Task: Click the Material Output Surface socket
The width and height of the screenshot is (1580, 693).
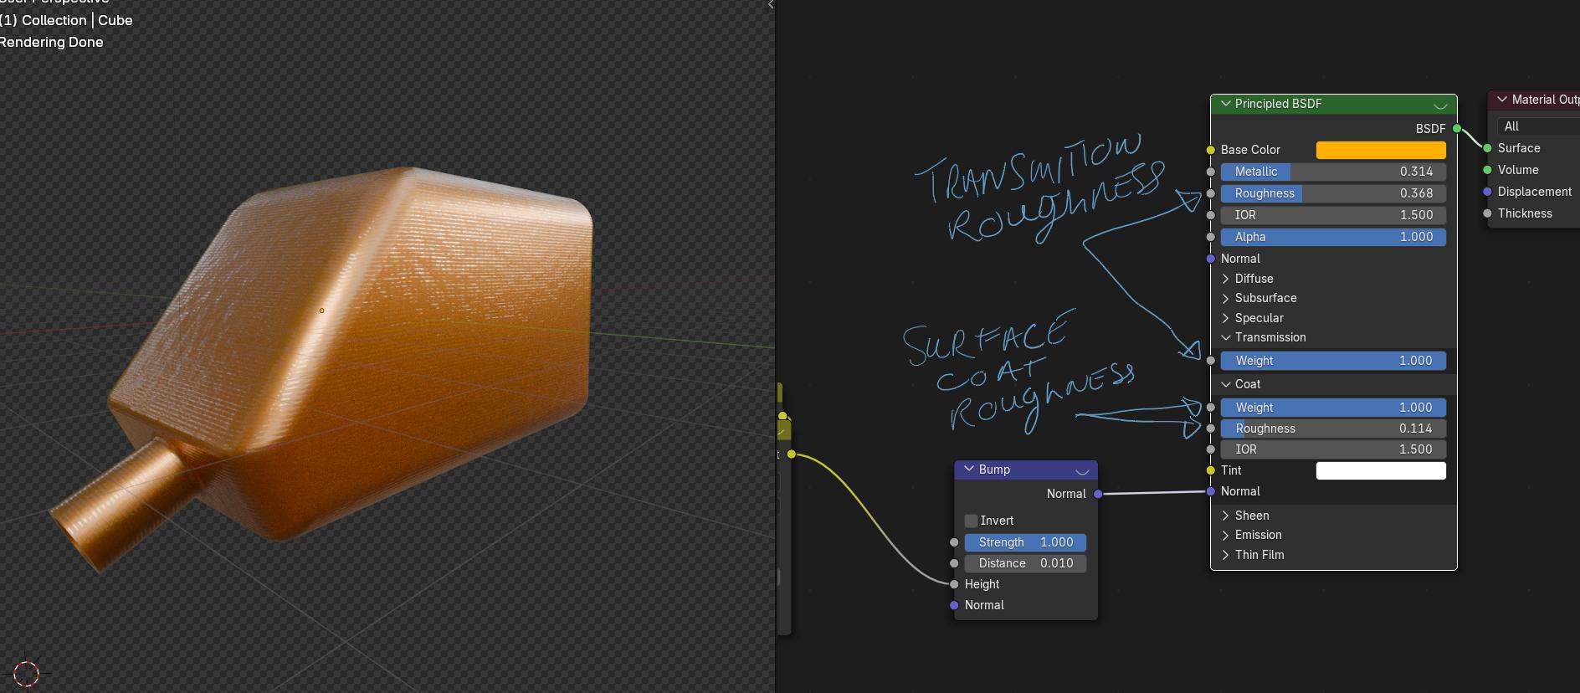Action: 1487,148
